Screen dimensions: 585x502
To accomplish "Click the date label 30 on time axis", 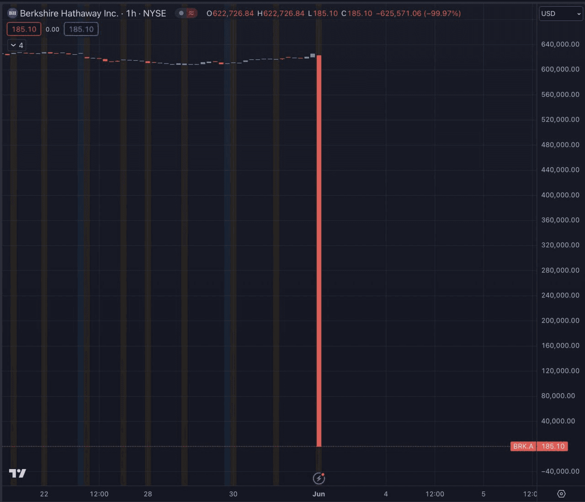I will (x=233, y=494).
